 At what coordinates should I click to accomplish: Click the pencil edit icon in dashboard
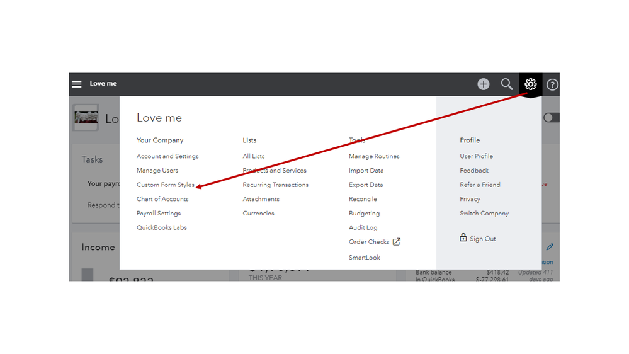click(x=550, y=247)
